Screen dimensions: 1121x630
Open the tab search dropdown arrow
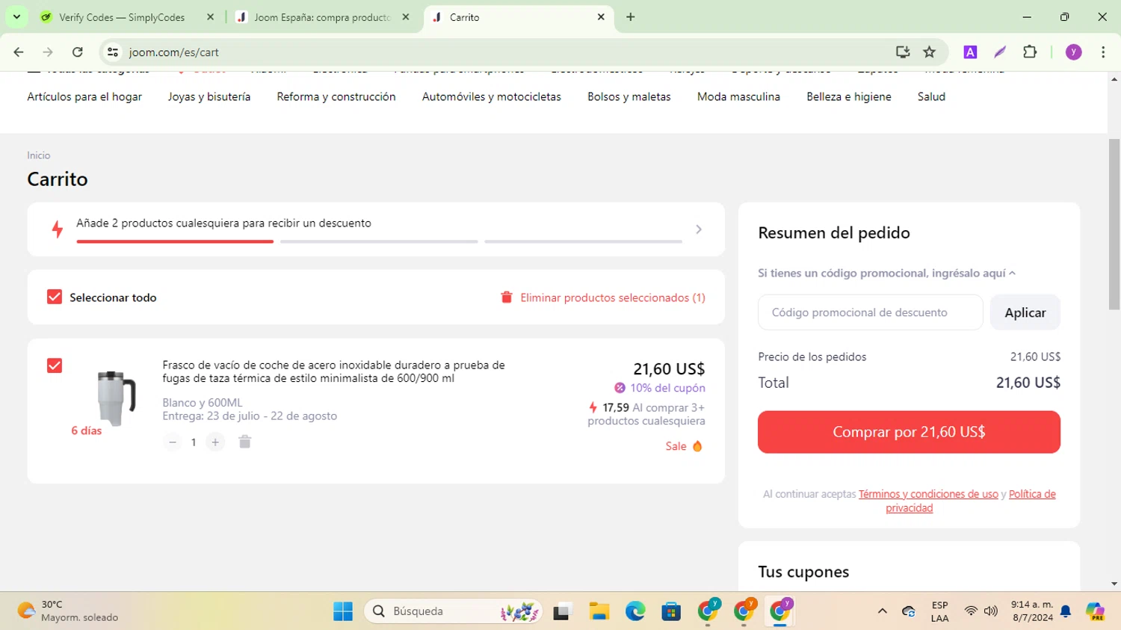tap(16, 16)
